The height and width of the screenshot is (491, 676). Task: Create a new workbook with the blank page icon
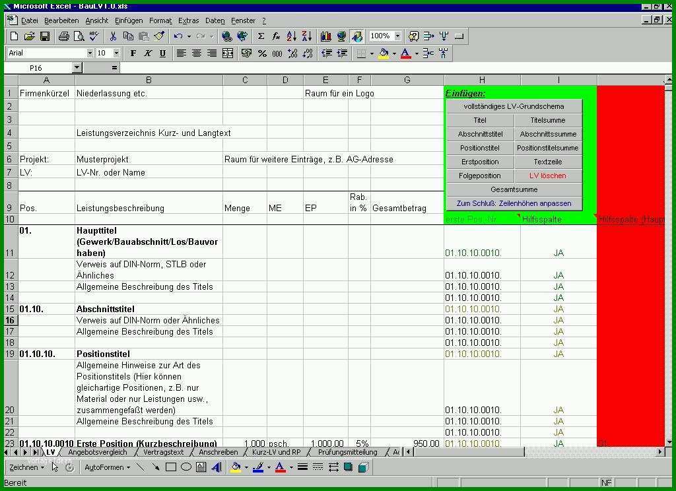(14, 36)
